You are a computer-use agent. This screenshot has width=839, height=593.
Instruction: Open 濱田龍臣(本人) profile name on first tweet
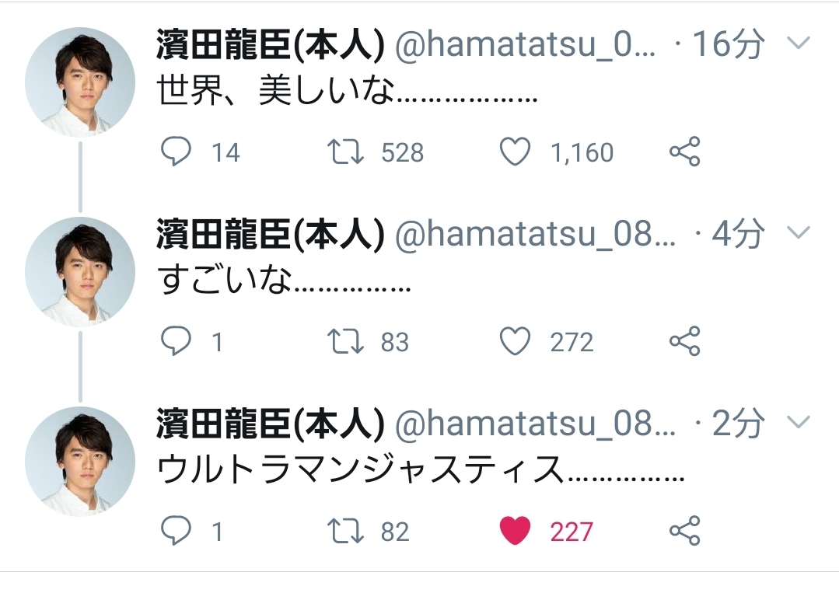pyautogui.click(x=270, y=46)
